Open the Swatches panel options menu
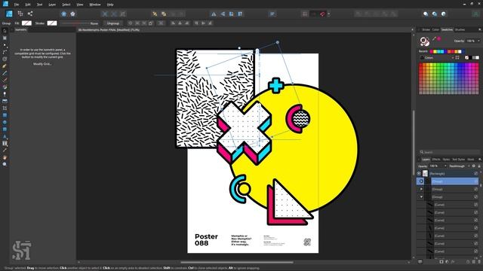 coord(480,30)
